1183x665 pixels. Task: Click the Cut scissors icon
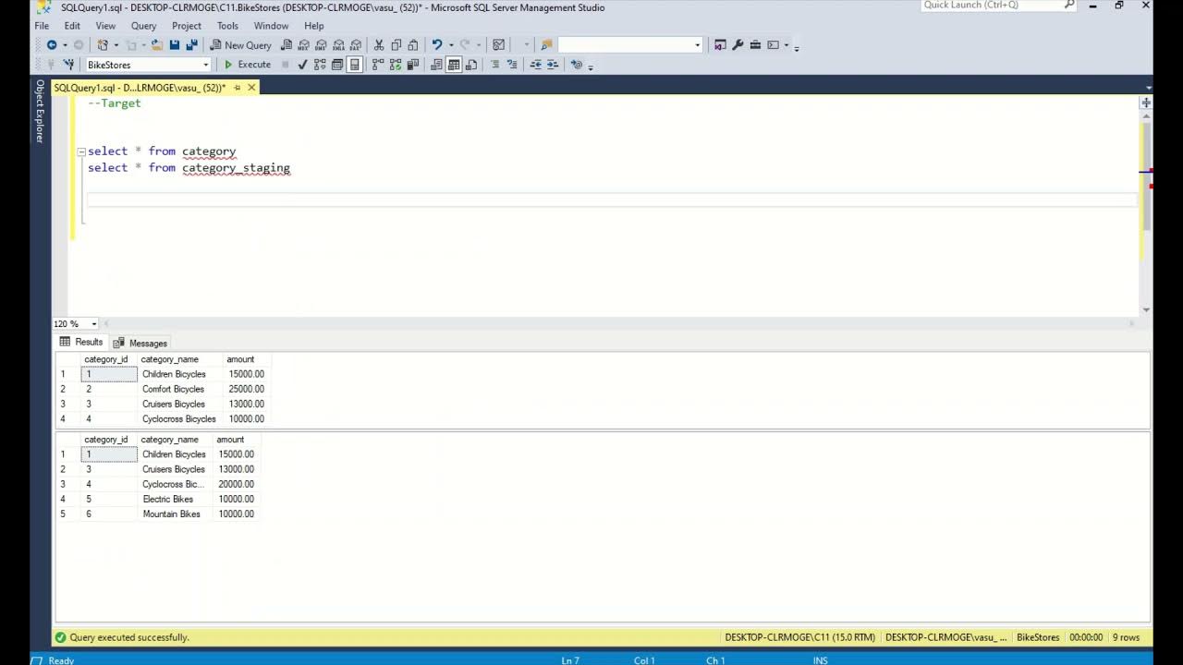tap(379, 44)
